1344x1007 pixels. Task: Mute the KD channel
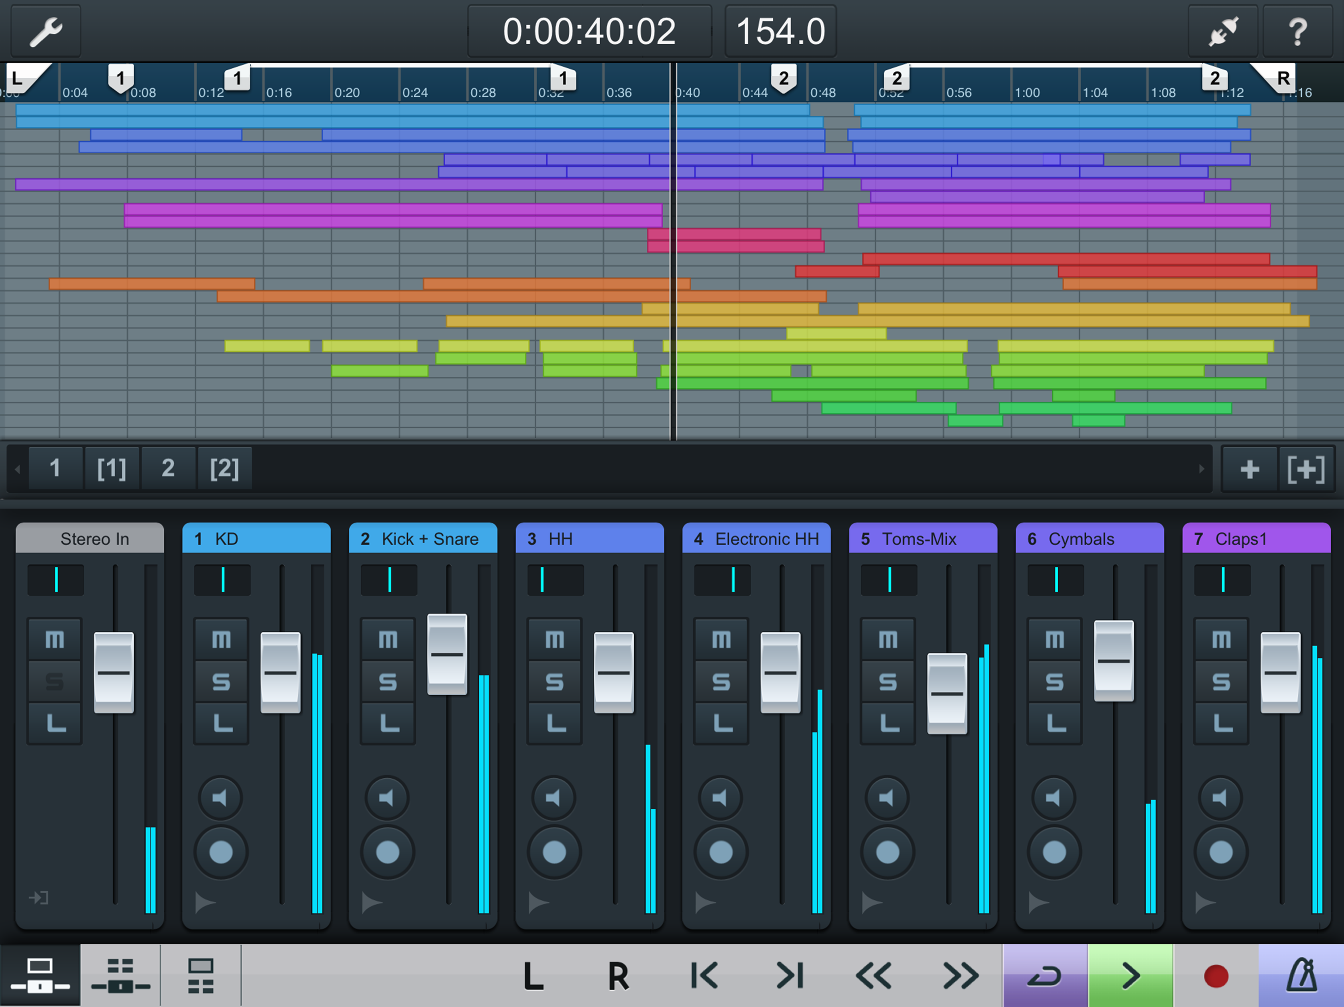click(221, 640)
